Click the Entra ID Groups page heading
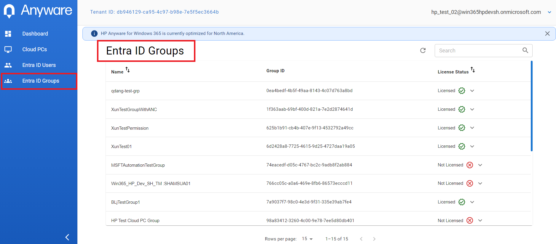556x244 pixels. [145, 51]
